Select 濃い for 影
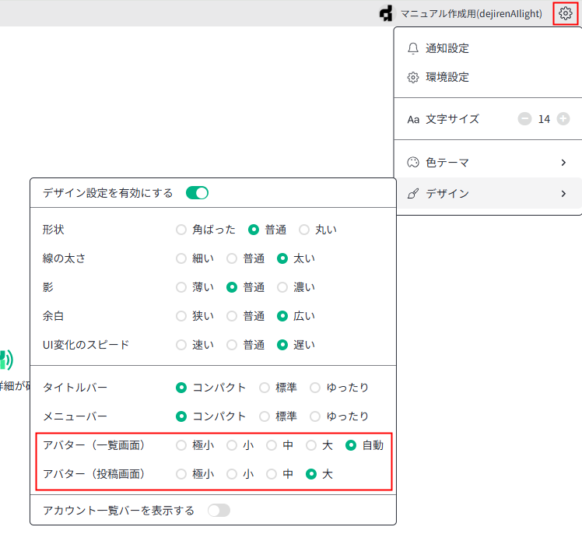582x555 pixels. point(282,287)
